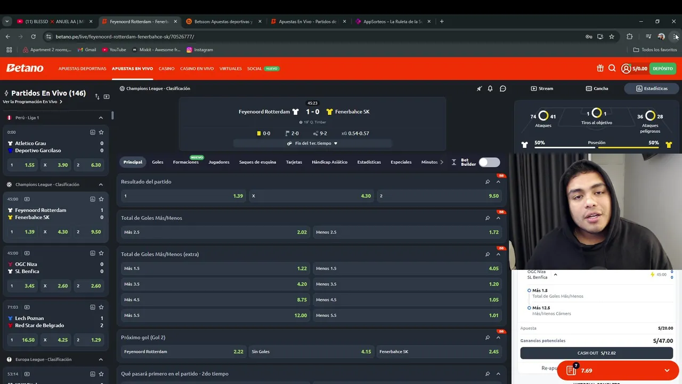Open Todos los favoritos bookmarks folder

[x=655, y=50]
